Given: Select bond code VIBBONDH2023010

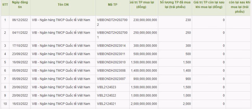Looking at the screenshot, I should [111, 62].
